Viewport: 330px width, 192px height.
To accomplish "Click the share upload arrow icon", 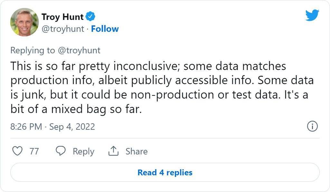I will pyautogui.click(x=113, y=151).
